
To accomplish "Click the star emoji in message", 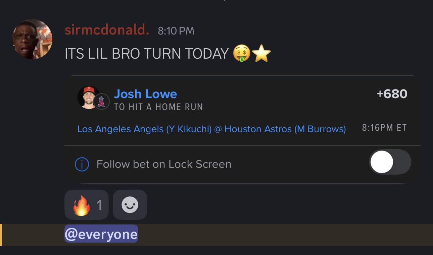I will pyautogui.click(x=261, y=54).
